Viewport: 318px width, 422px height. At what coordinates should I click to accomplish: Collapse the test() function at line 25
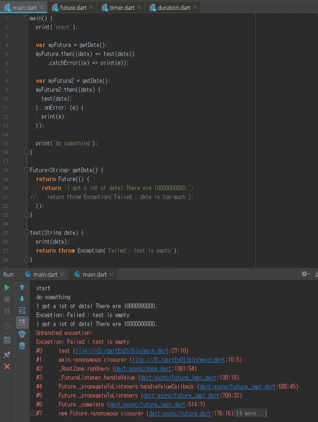click(27, 232)
